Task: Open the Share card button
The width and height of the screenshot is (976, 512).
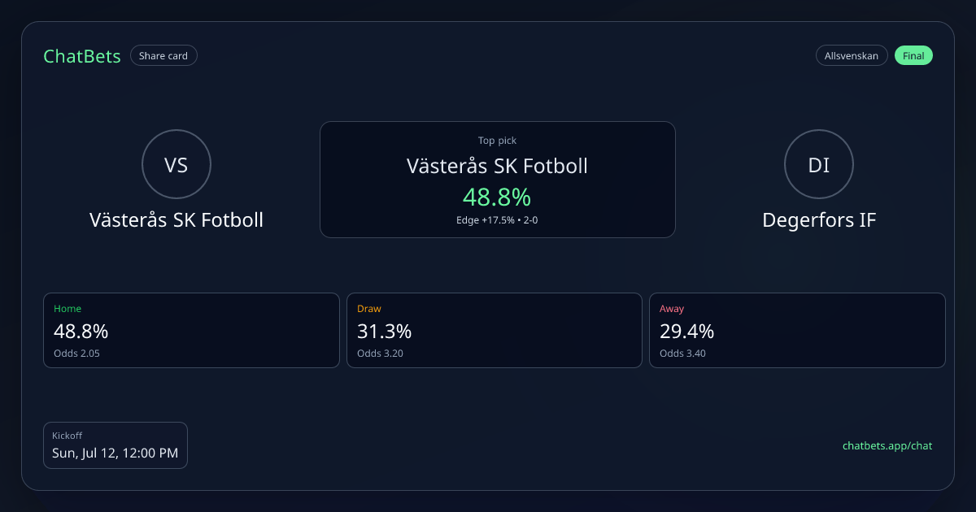Action: point(163,56)
